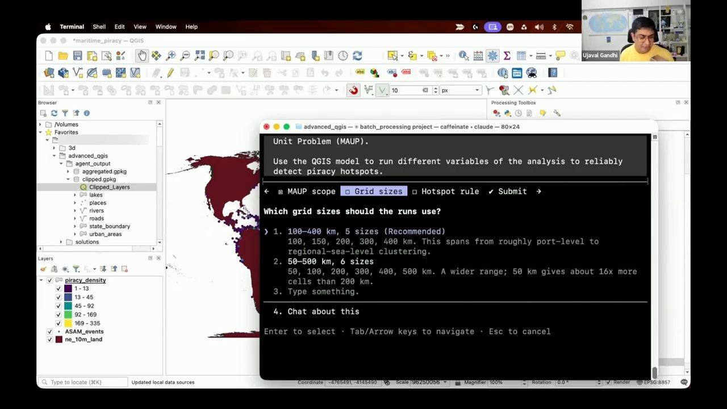Viewport: 727px width, 409px height.
Task: Save the QGIS project with floppy icon
Action: 77,56
